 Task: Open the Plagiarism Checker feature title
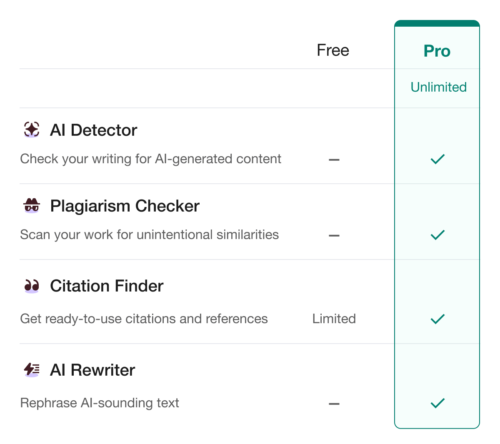pos(125,206)
